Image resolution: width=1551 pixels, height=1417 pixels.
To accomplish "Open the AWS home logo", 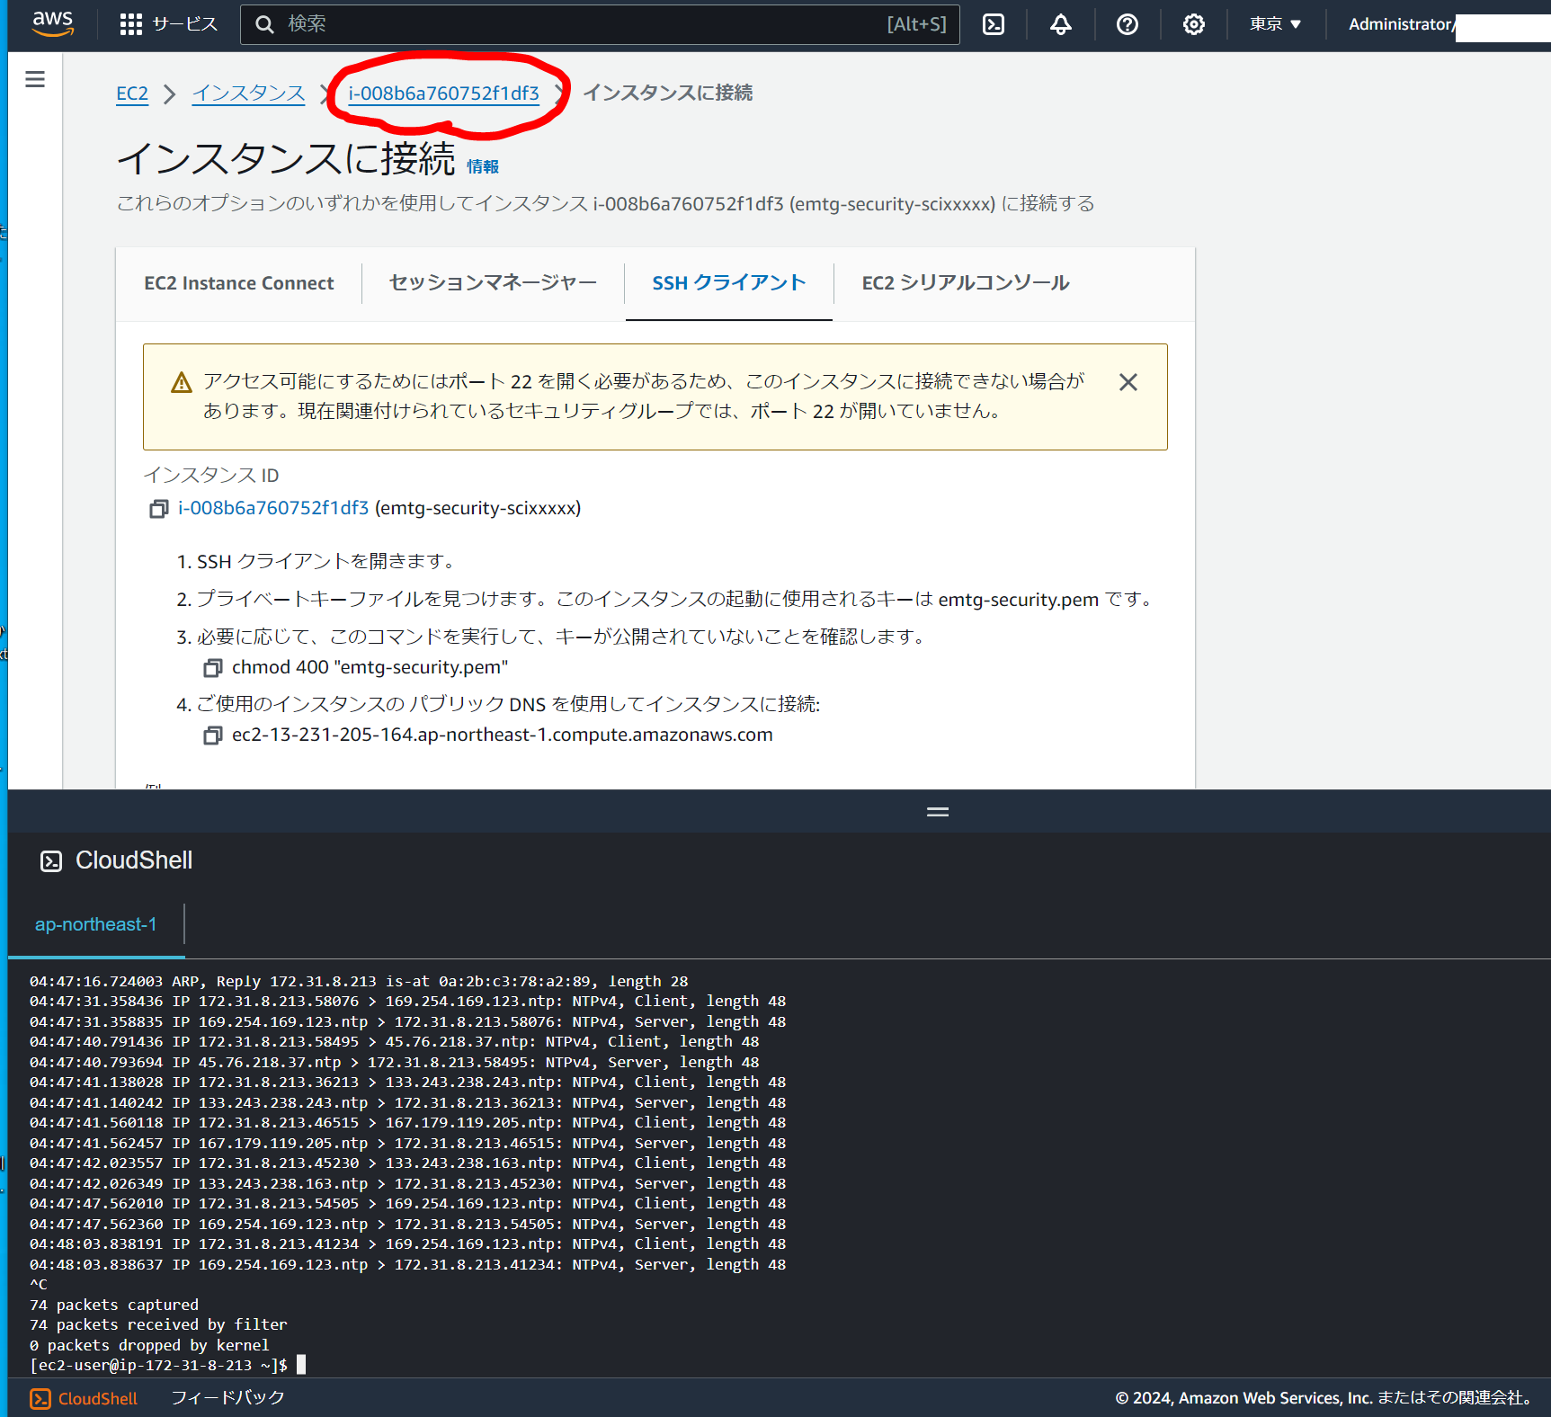I will (x=52, y=23).
